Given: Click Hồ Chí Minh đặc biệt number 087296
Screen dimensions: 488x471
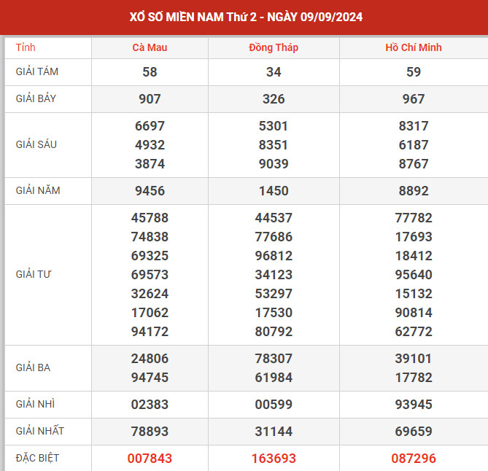Looking at the screenshot, I should [414, 459].
